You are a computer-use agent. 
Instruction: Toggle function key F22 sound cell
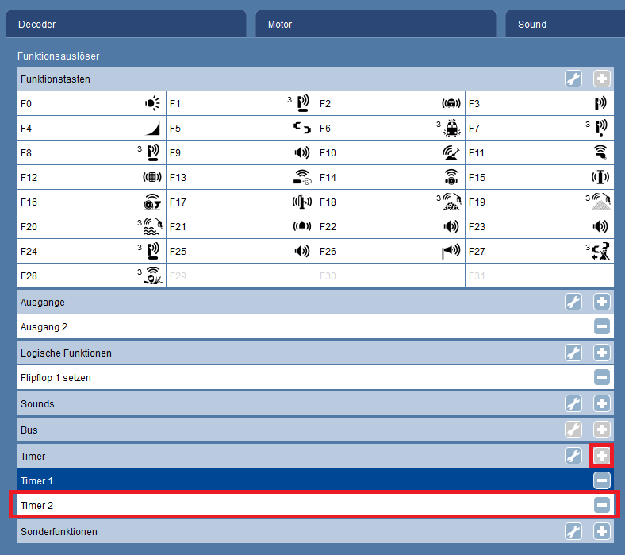point(390,226)
